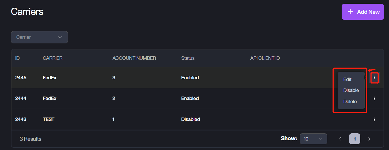This screenshot has width=389, height=150.
Task: Sort by the CARRIER column header
Action: click(x=53, y=58)
